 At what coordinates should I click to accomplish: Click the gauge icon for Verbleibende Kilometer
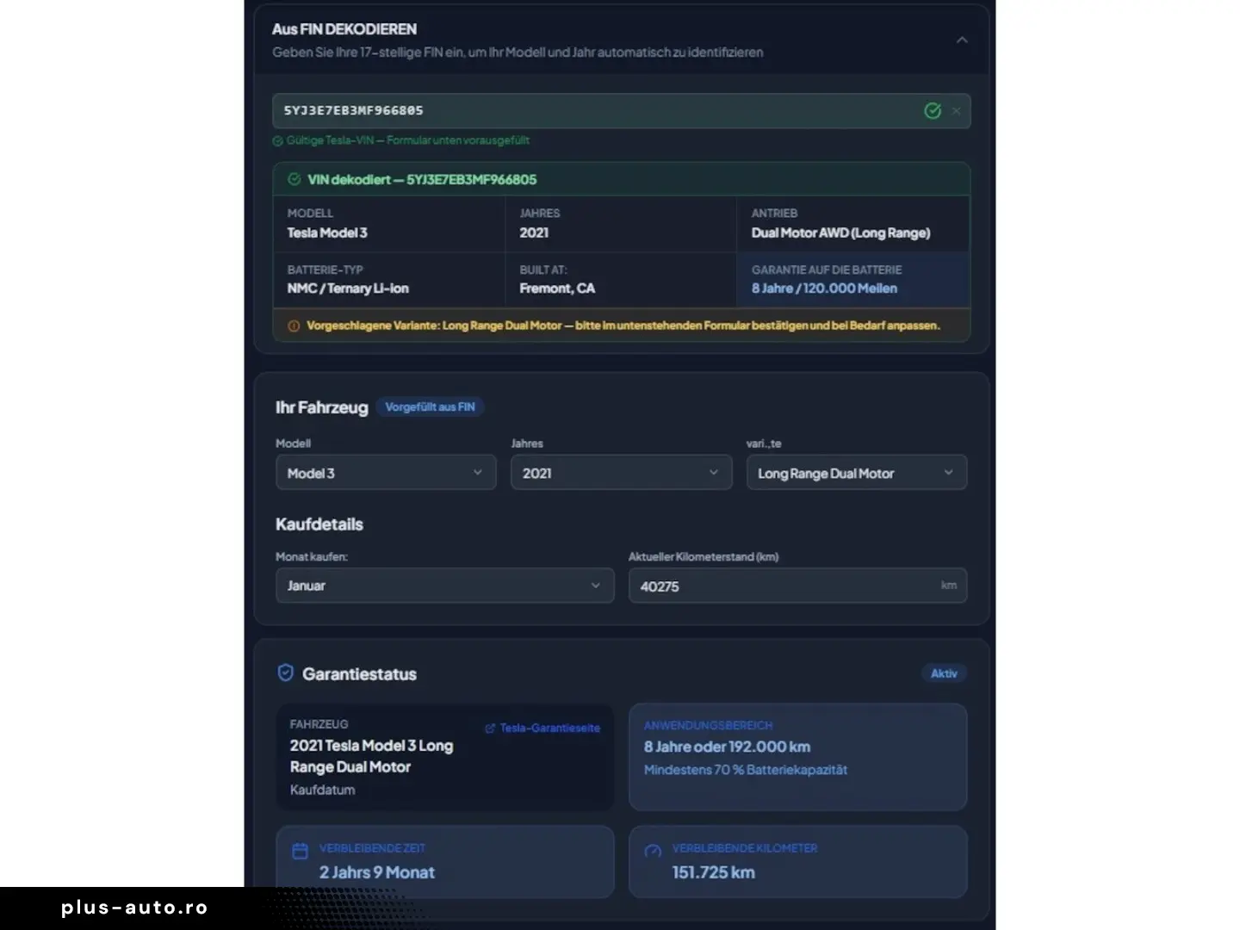coord(653,852)
